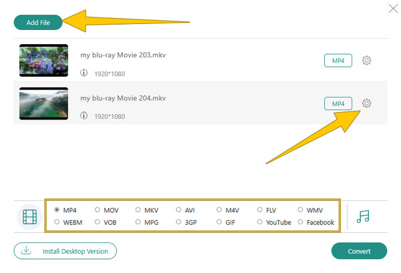
Task: Select the MOV format radio button
Action: tap(97, 210)
